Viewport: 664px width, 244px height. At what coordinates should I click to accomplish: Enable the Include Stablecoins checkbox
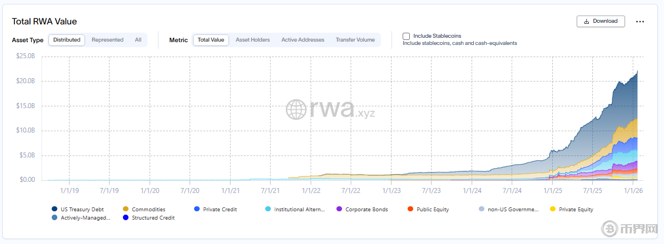click(x=407, y=36)
